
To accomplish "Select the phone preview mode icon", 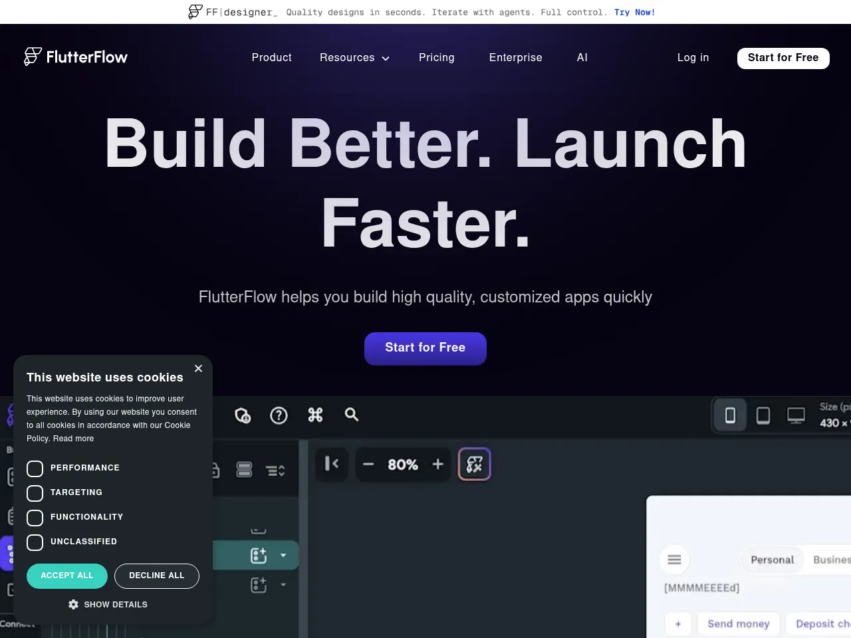I will coord(730,415).
